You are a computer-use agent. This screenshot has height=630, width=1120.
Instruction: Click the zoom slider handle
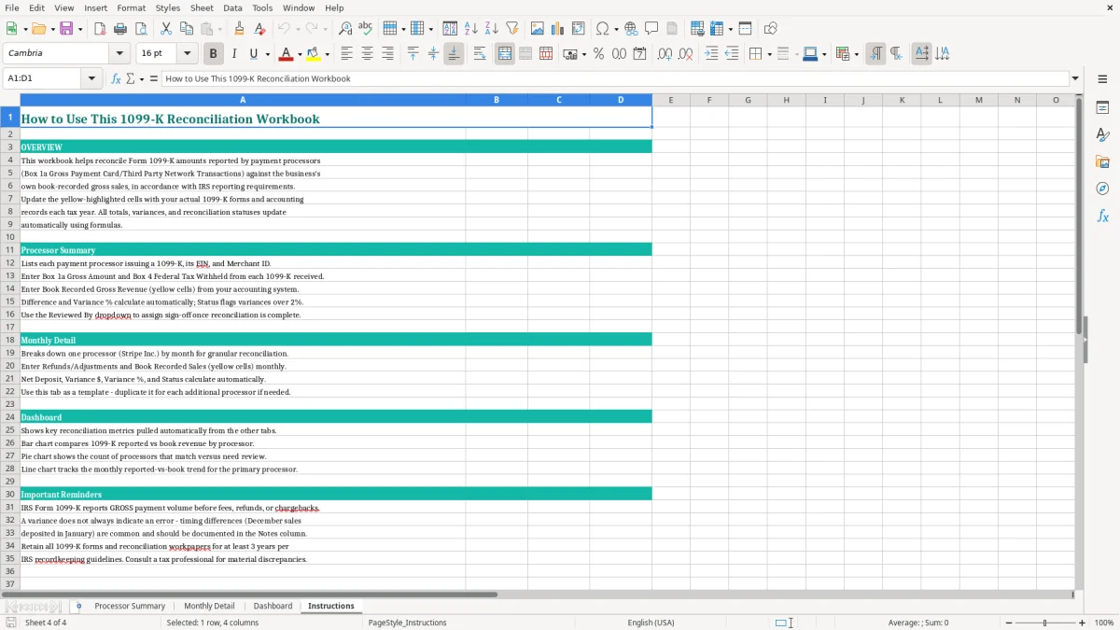tap(1044, 623)
